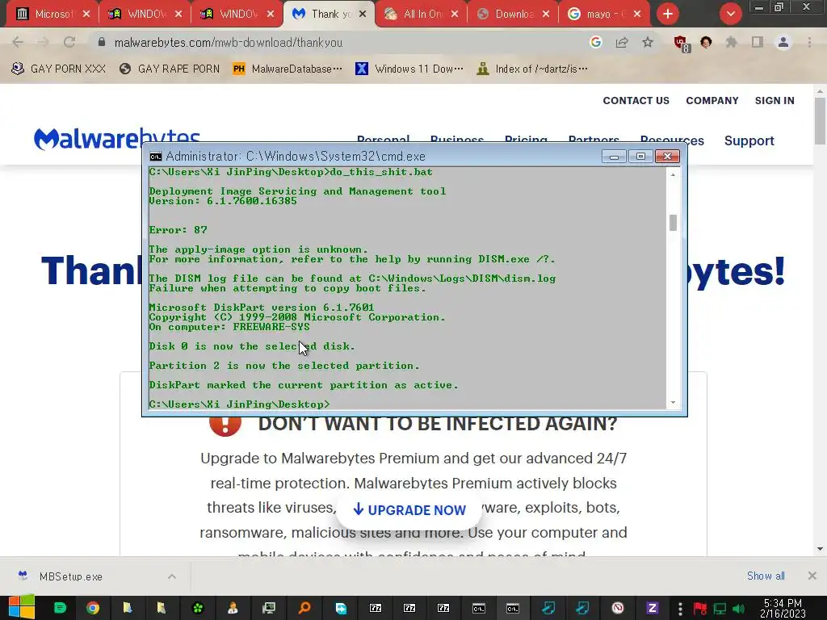Image resolution: width=827 pixels, height=620 pixels.
Task: Open the Chrome profile avatar button
Action: 783,42
